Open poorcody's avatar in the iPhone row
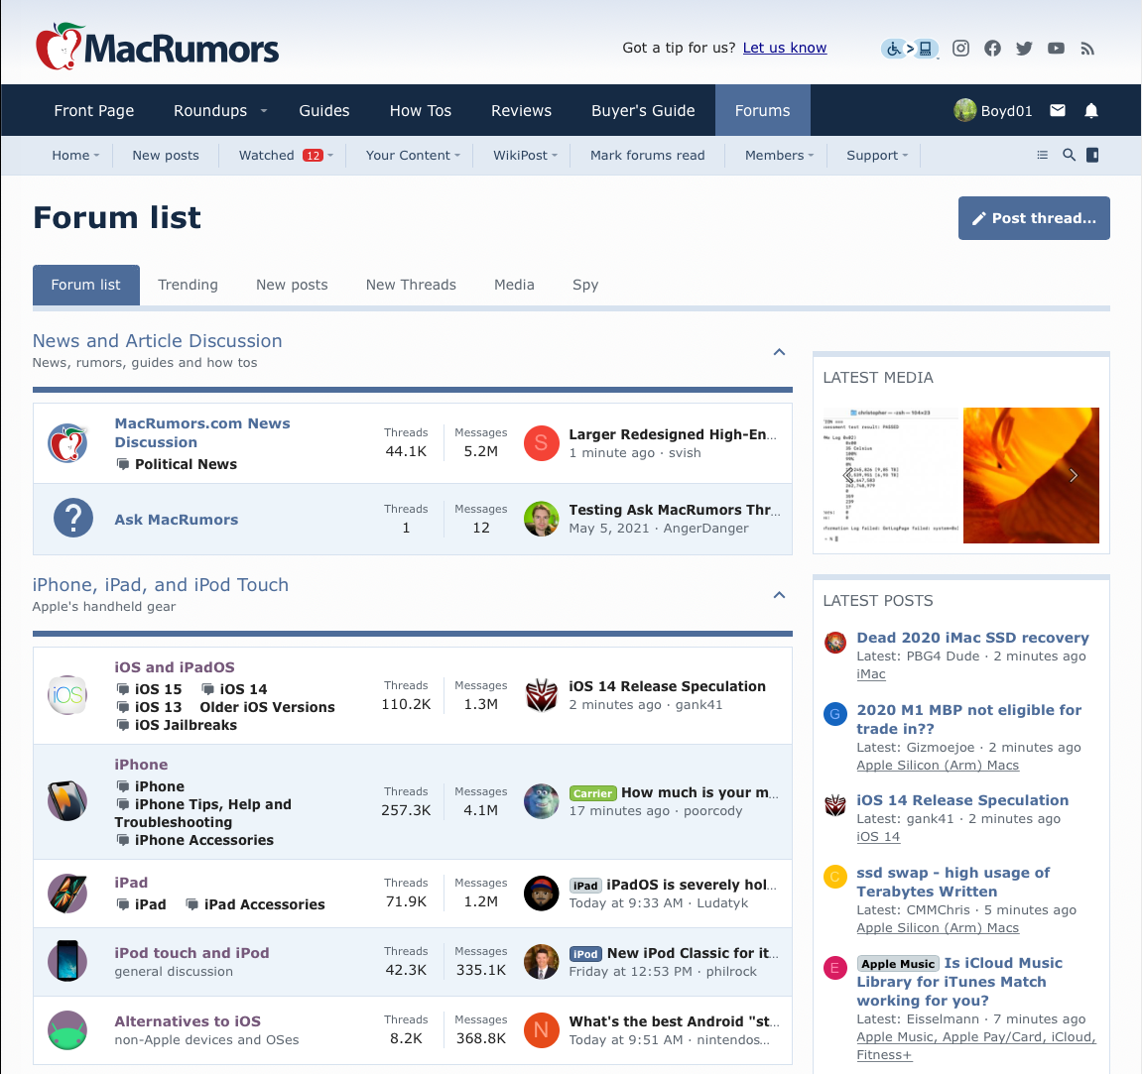1142x1074 pixels. [x=541, y=801]
